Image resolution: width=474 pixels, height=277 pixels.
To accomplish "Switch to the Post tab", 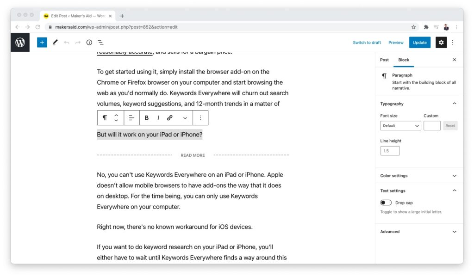I will pyautogui.click(x=384, y=60).
